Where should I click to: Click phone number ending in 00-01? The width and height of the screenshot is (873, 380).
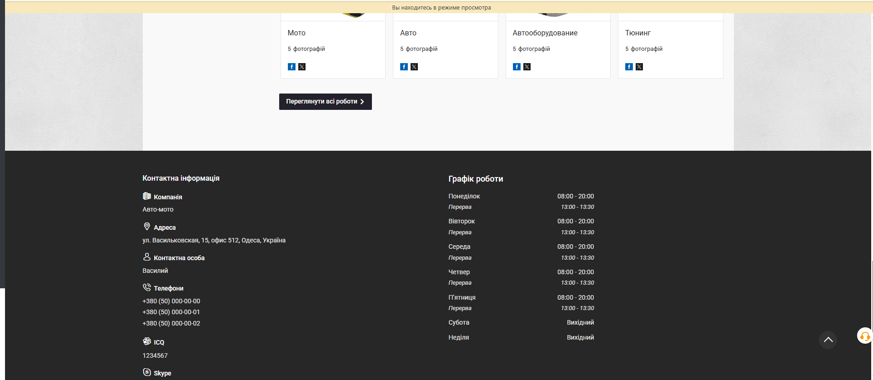(x=171, y=312)
